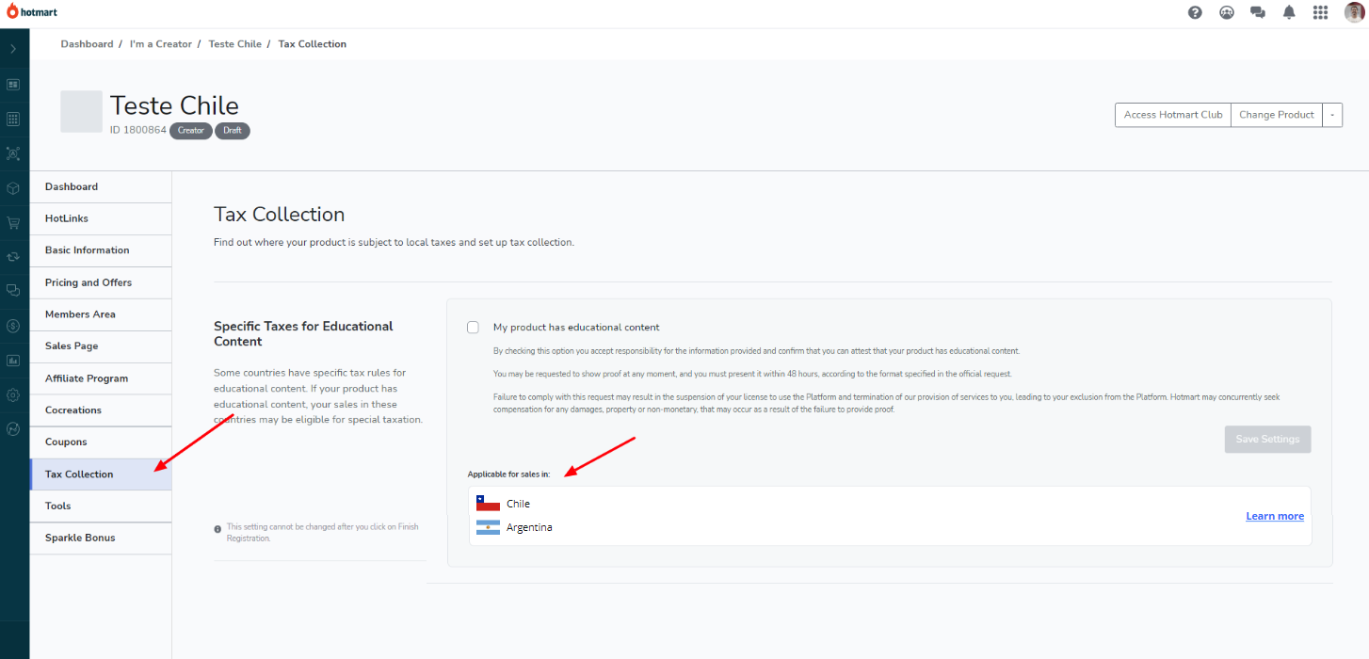Click the dashboard card icon in left rail

[13, 84]
